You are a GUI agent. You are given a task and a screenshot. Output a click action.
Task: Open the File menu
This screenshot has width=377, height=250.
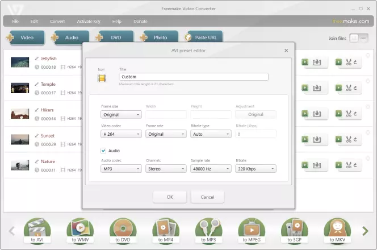pyautogui.click(x=15, y=21)
